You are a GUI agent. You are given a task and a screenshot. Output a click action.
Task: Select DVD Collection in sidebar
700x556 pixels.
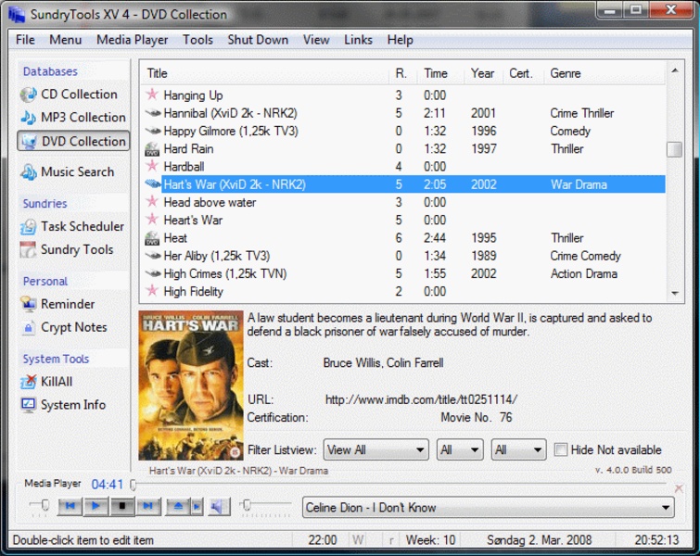point(73,141)
